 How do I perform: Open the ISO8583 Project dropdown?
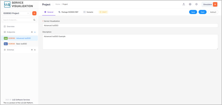[16, 13]
